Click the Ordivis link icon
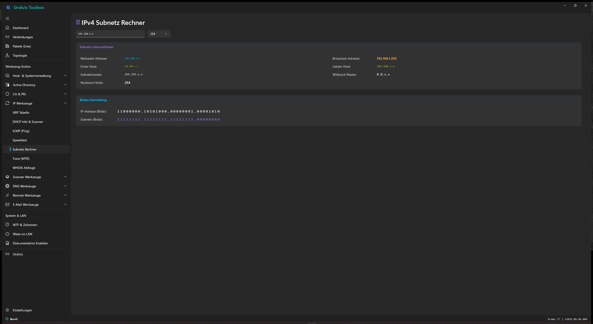 7,254
